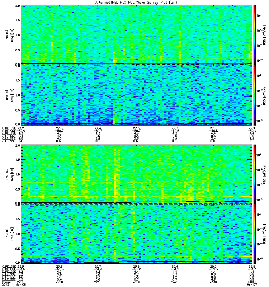Select the THB B-perpendicular spectrogram panel
Viewport: 269px width, 287px height.
point(136,35)
